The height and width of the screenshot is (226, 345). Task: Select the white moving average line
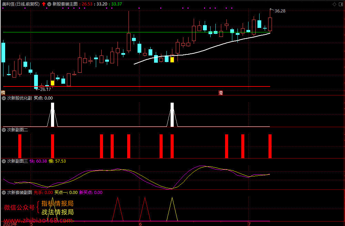202,51
